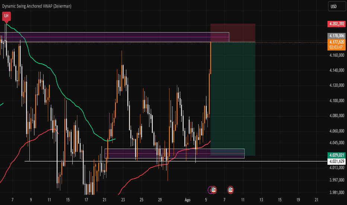Click the green 4.029,021 target price label
Screen dimensions: 347x205
(x=336, y=155)
